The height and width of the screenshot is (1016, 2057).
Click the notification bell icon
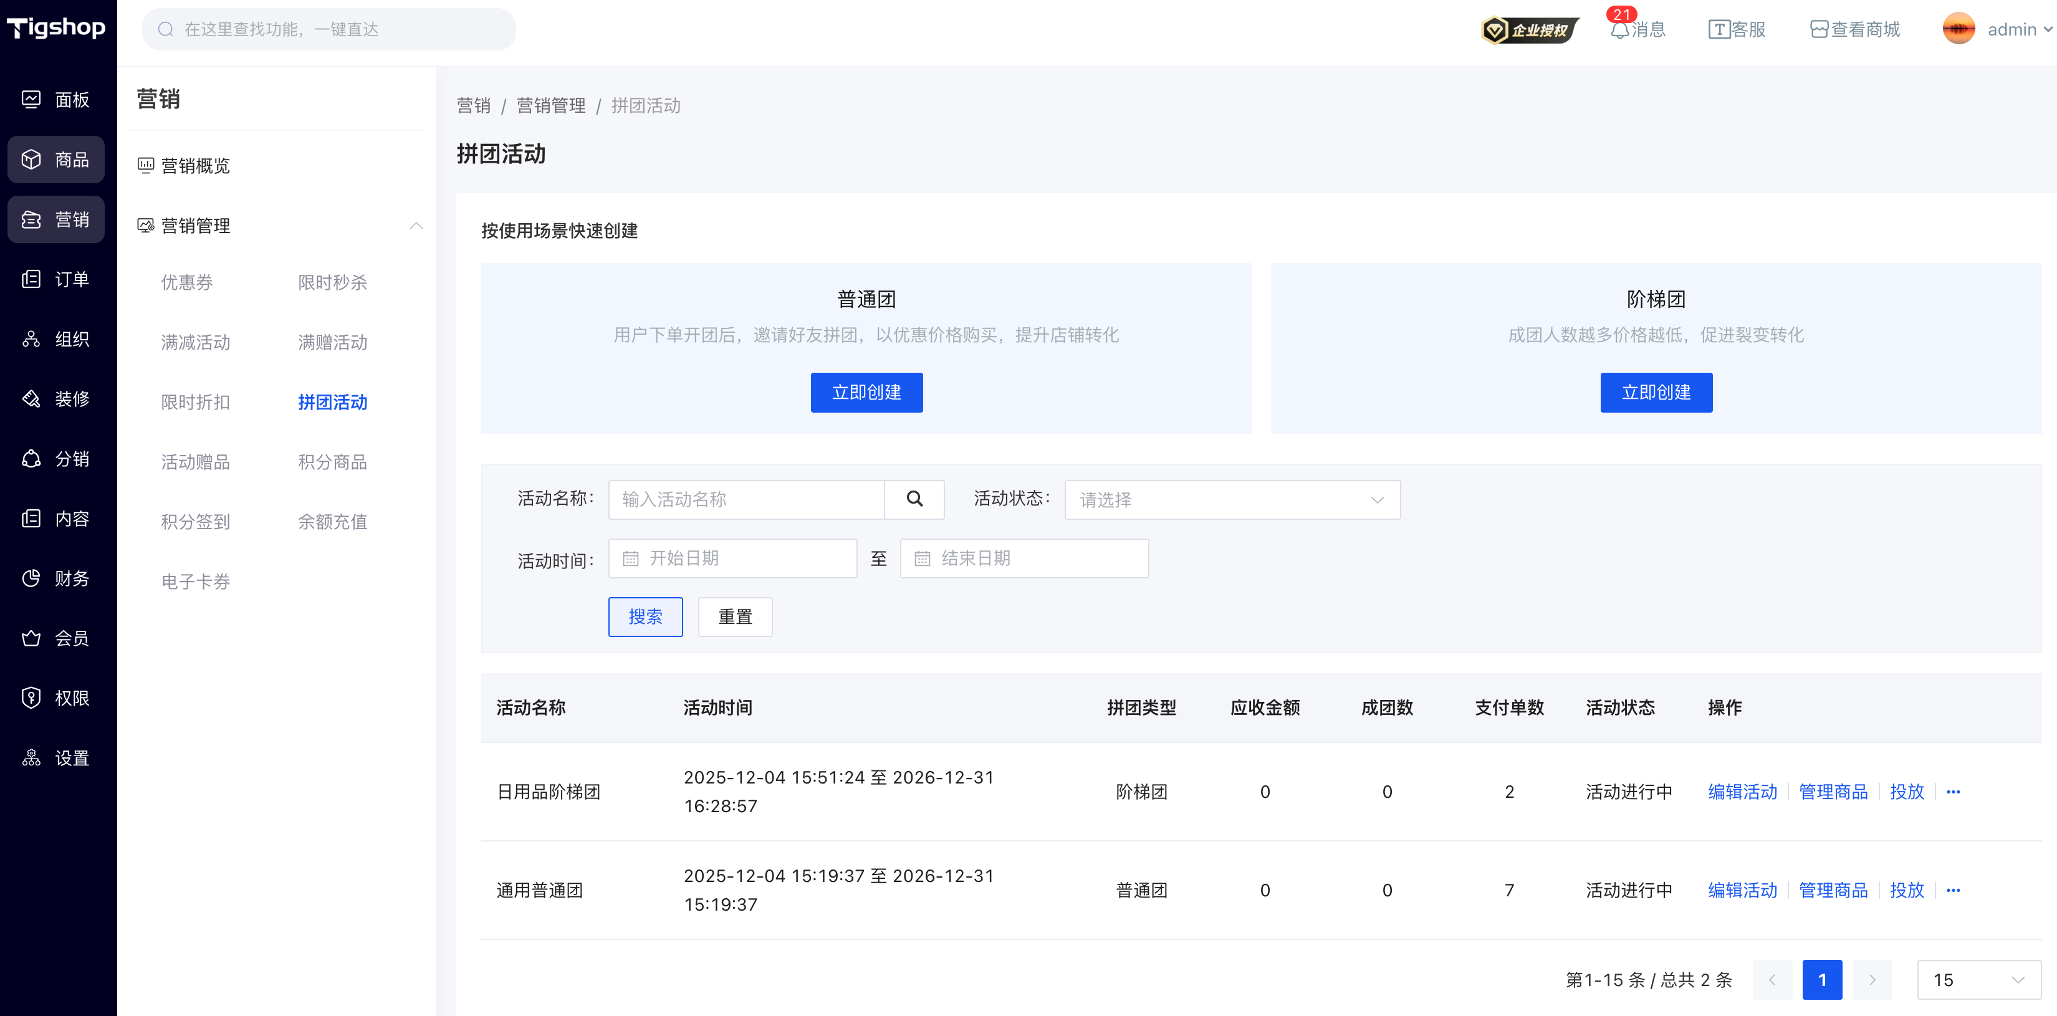1619,31
